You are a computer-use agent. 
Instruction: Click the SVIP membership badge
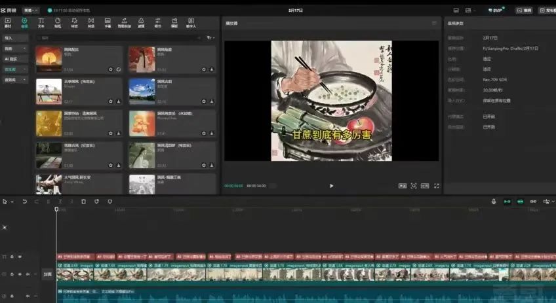coord(496,10)
